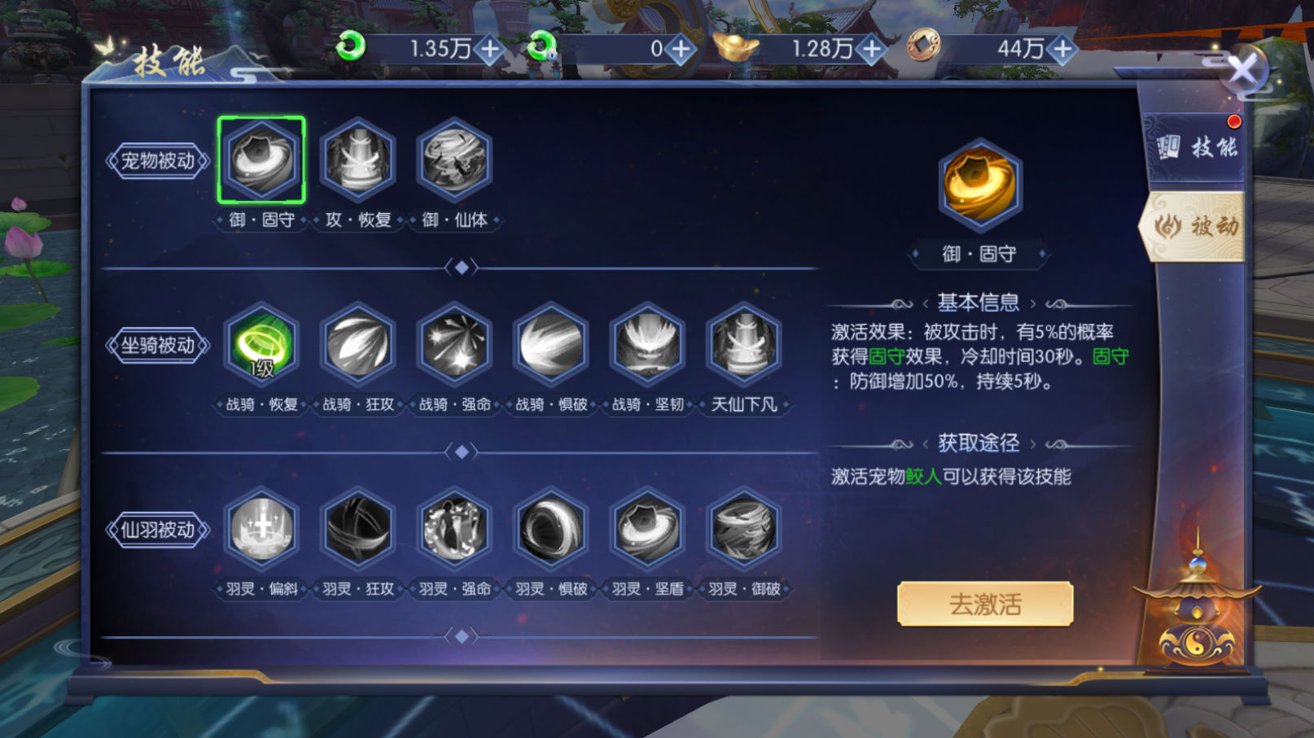Select the 战骑·狂攻 mount skill icon
The height and width of the screenshot is (738, 1314).
[x=358, y=345]
